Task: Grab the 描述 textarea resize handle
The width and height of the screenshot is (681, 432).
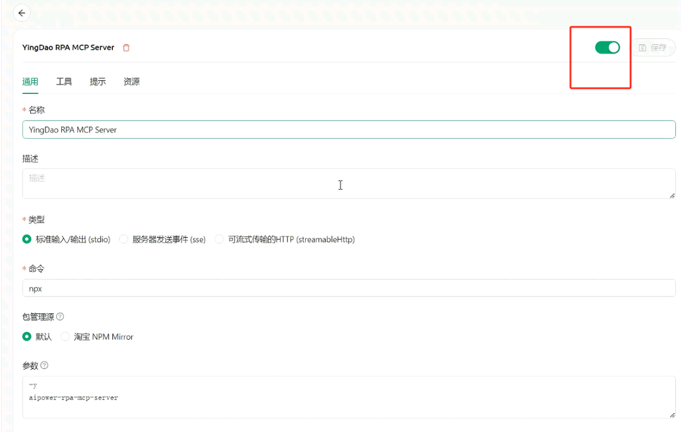Action: (672, 196)
